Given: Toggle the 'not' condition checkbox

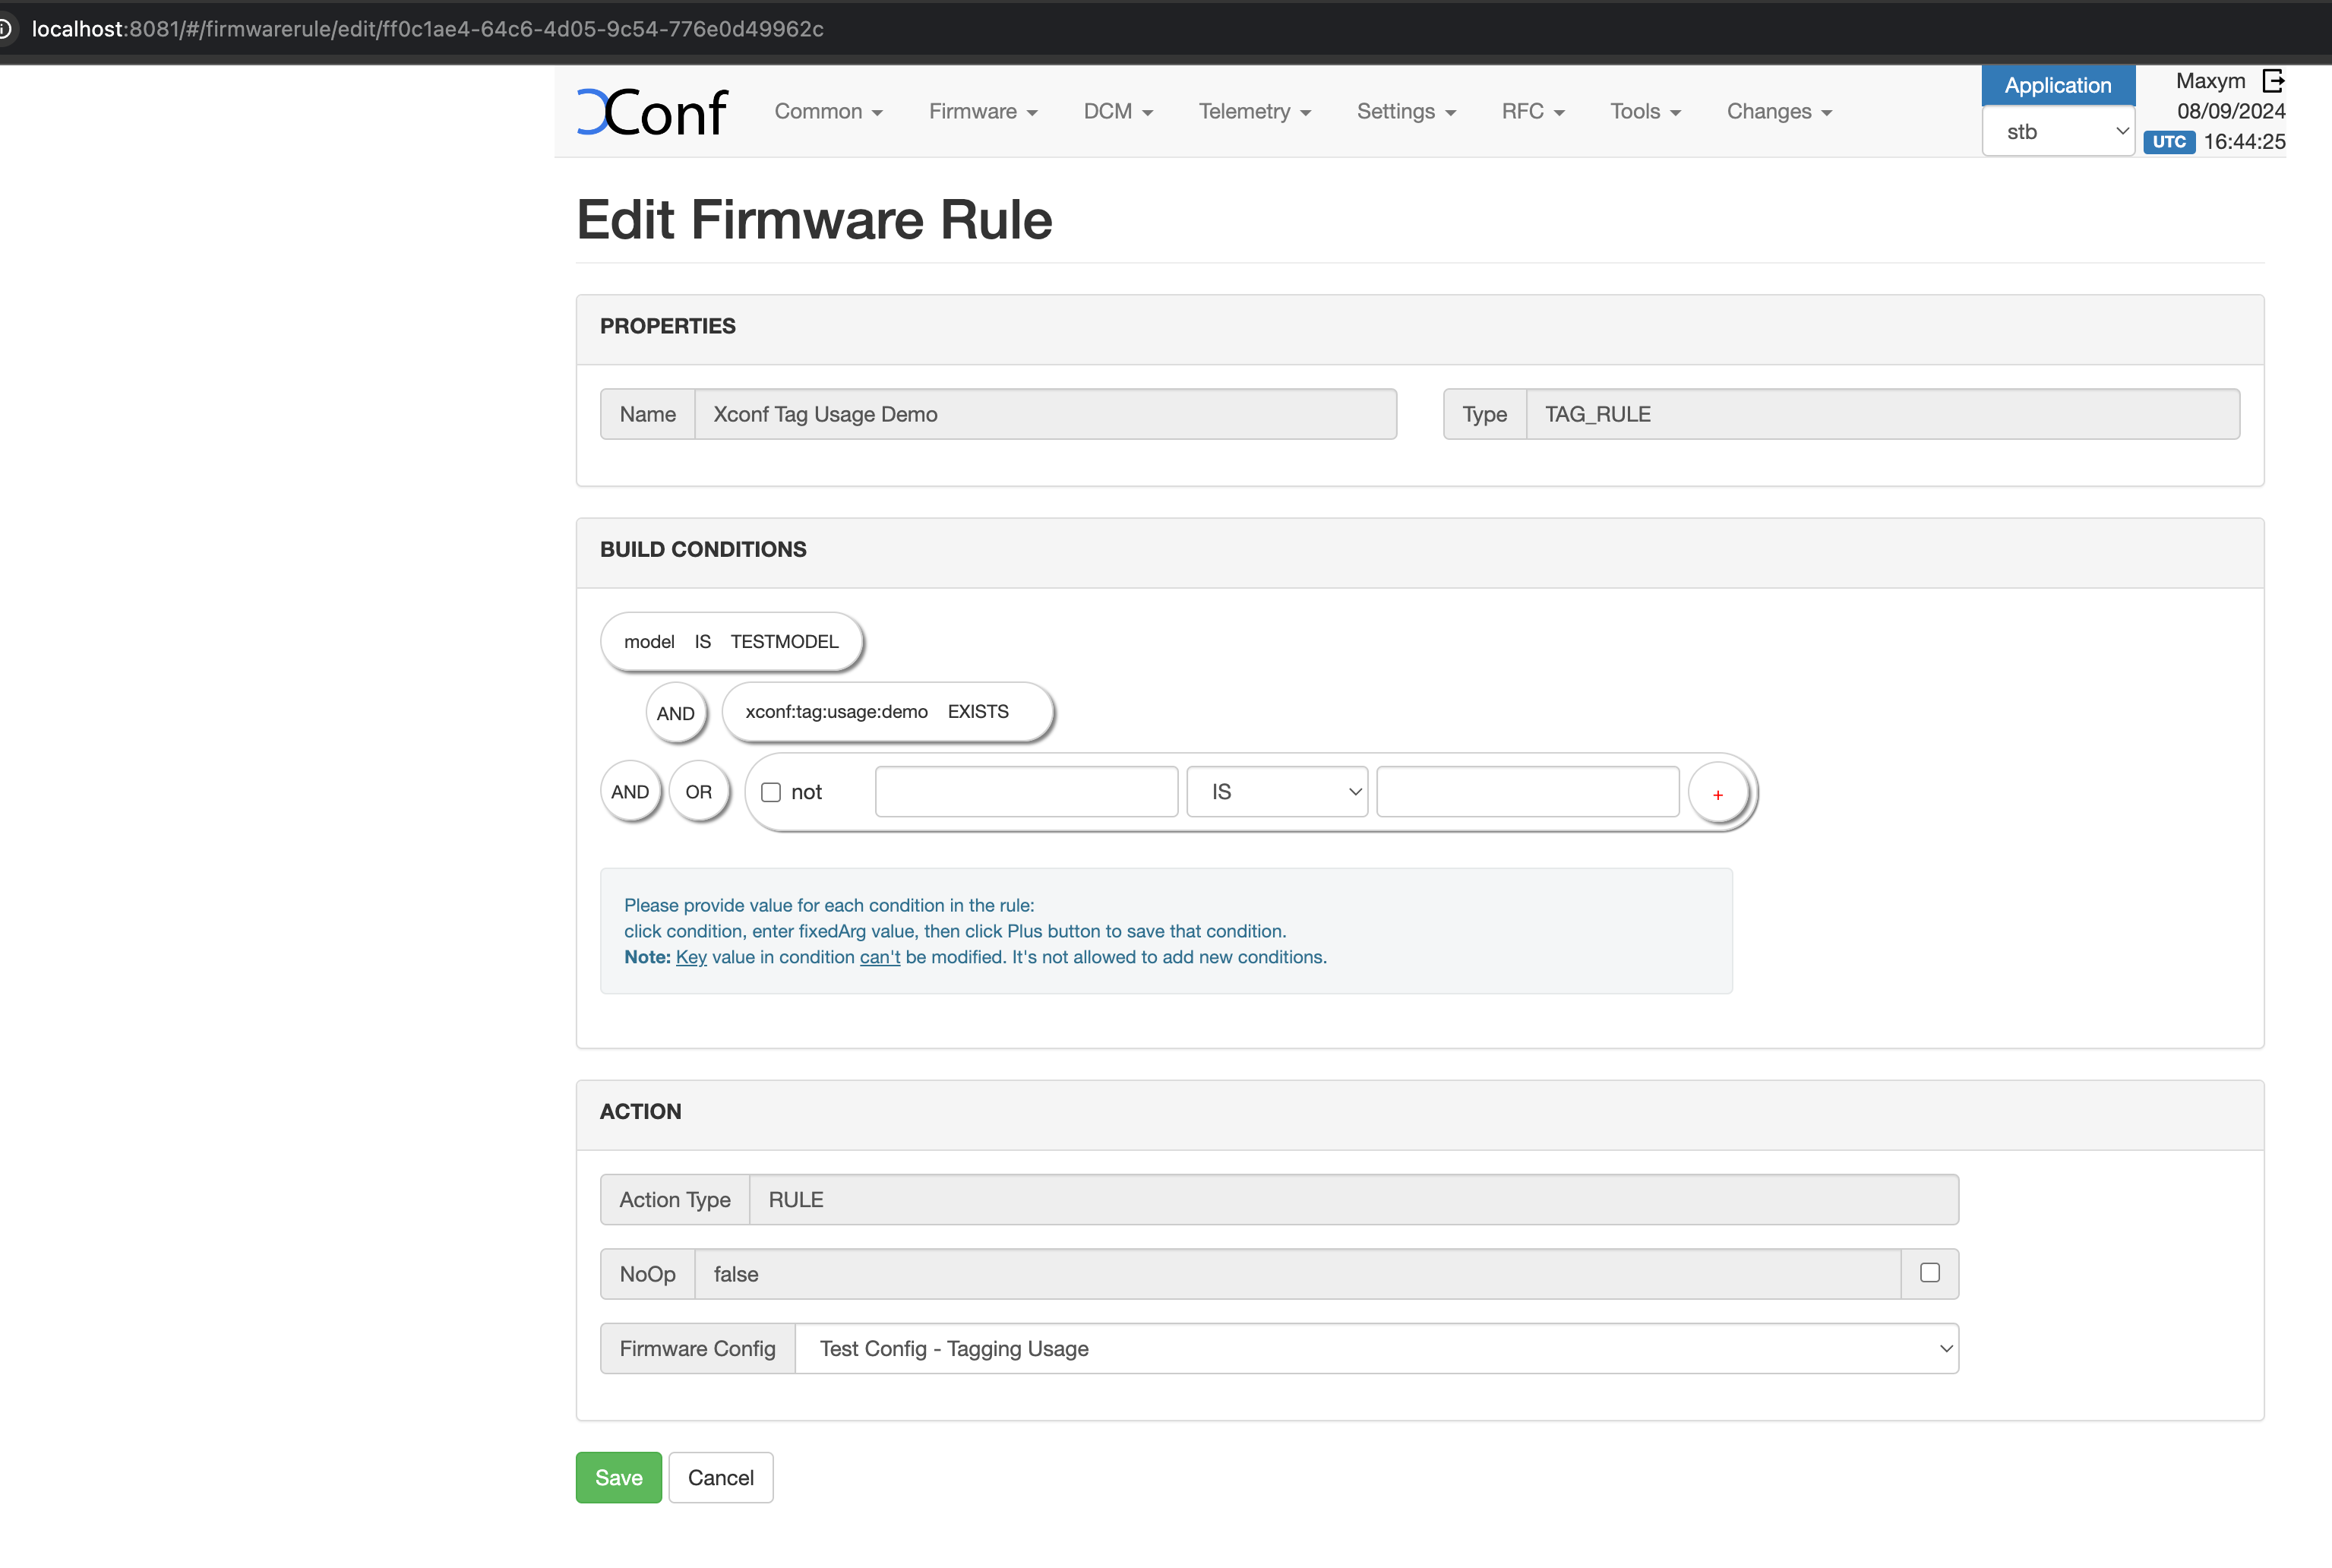Looking at the screenshot, I should click(x=771, y=792).
